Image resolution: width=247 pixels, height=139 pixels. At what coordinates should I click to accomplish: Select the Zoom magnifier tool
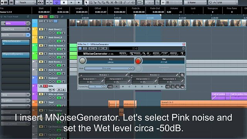108,2
